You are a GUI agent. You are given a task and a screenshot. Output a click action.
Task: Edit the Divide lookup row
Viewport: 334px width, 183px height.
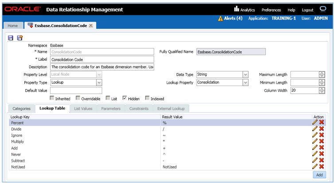point(315,128)
